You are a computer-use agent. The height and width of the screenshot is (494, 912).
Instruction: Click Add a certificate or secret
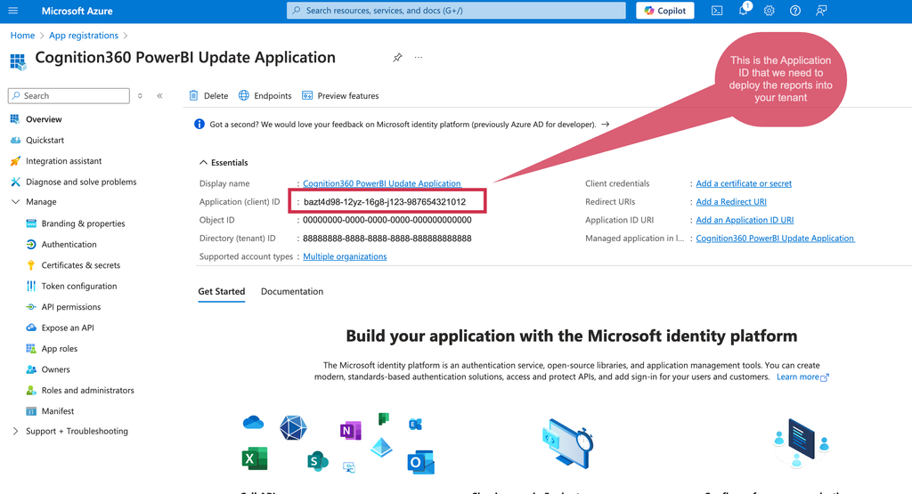click(744, 183)
